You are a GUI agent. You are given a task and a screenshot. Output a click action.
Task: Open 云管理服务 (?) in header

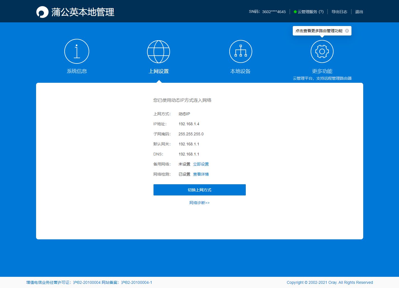311,12
